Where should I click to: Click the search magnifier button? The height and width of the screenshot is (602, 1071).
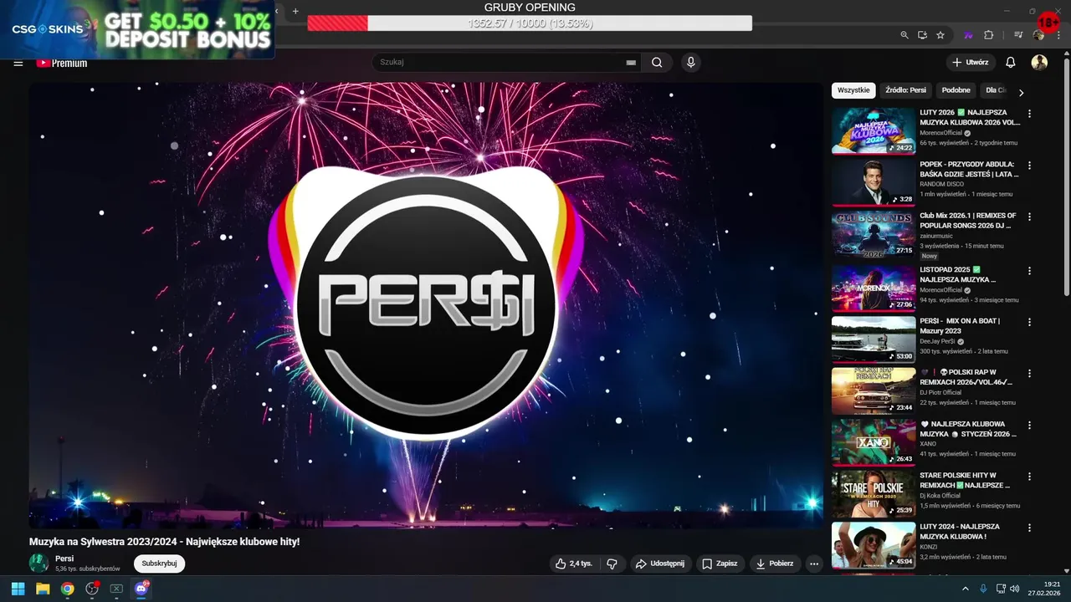click(657, 62)
